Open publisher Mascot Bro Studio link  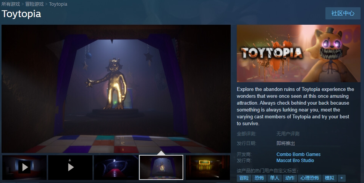(x=295, y=160)
